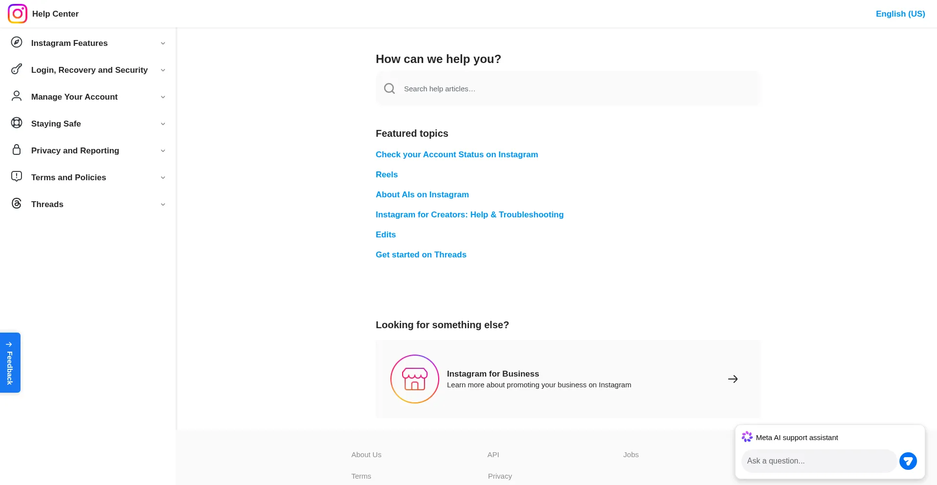
Task: Click the magnifier icon in search bar
Action: (x=389, y=88)
